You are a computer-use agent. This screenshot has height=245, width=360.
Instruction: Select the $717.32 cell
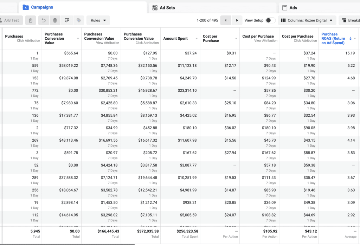[71, 128]
